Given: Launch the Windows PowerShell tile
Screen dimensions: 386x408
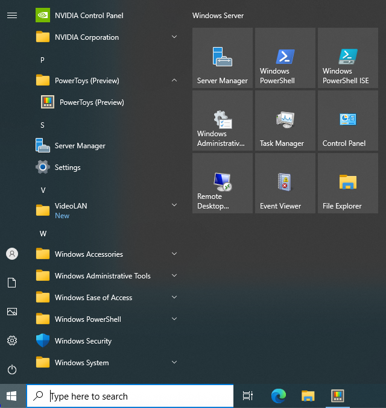Looking at the screenshot, I should pos(285,58).
